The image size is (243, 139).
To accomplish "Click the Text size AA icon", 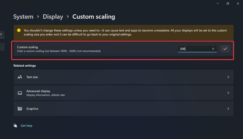I will pyautogui.click(x=20, y=77).
